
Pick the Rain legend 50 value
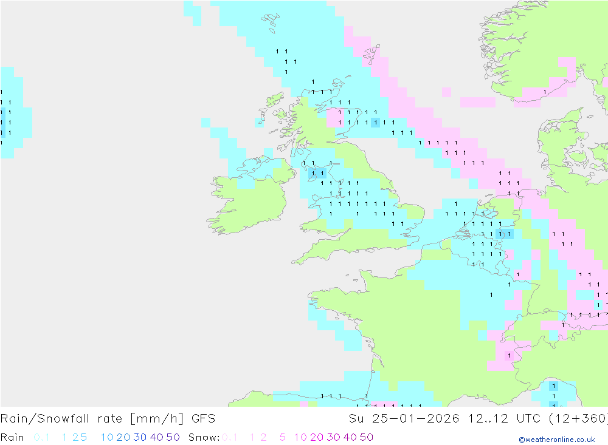[x=173, y=437]
